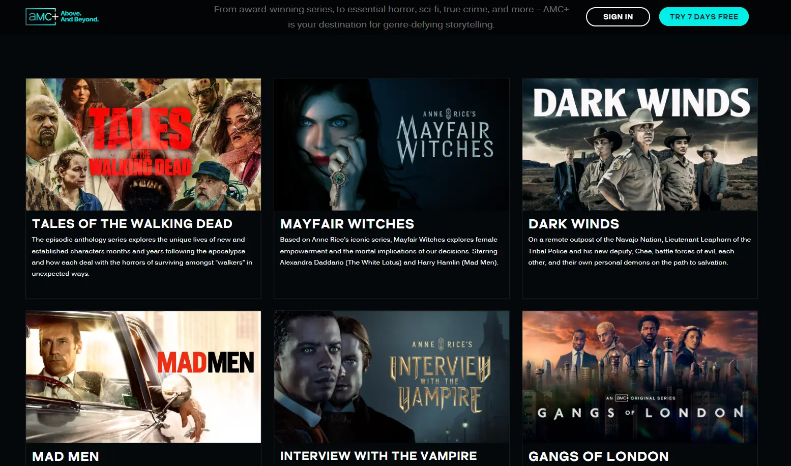Image resolution: width=791 pixels, height=466 pixels.
Task: Open the Dark Winds poster image
Action: pyautogui.click(x=640, y=144)
